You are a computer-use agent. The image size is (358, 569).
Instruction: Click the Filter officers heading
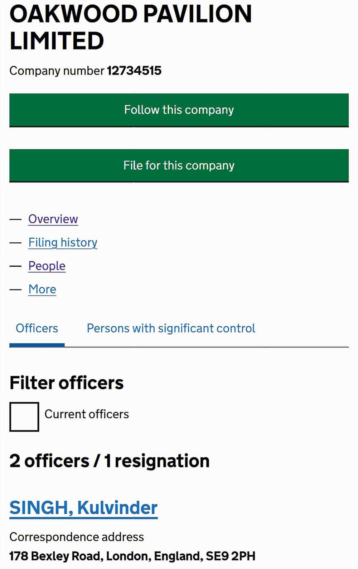(x=67, y=383)
